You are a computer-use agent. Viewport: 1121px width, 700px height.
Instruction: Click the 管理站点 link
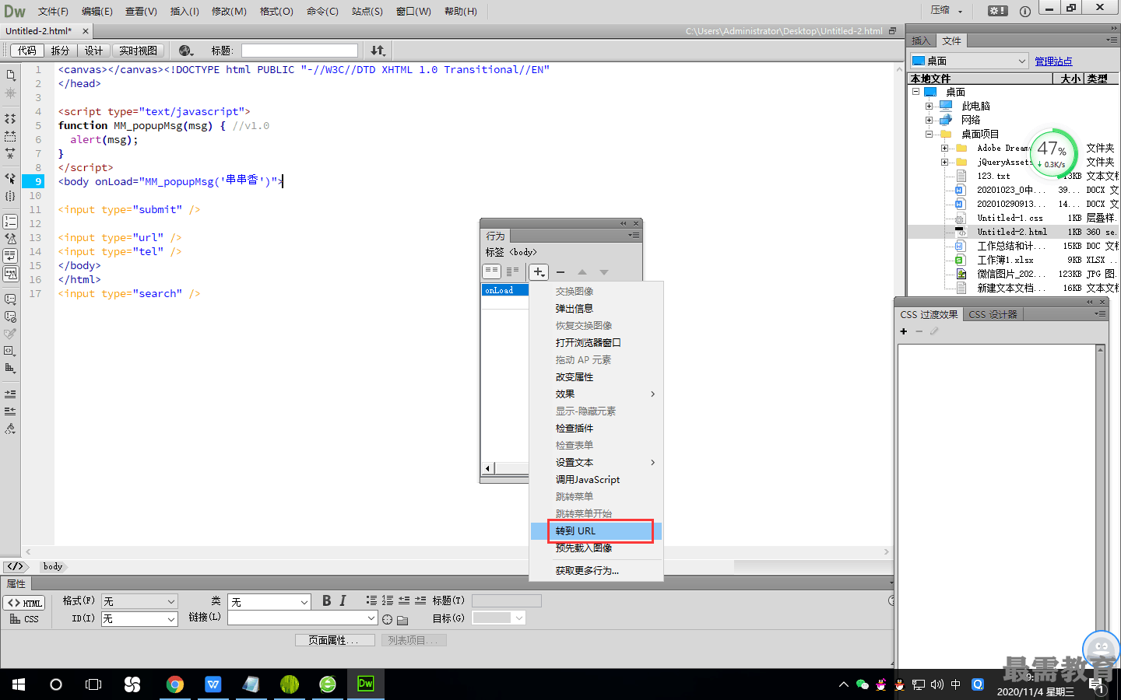click(x=1053, y=61)
